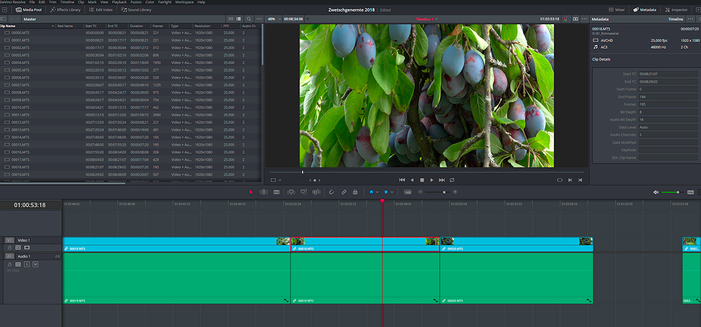Play timeline forward
Viewport: 701px width, 327px height.
pos(432,180)
